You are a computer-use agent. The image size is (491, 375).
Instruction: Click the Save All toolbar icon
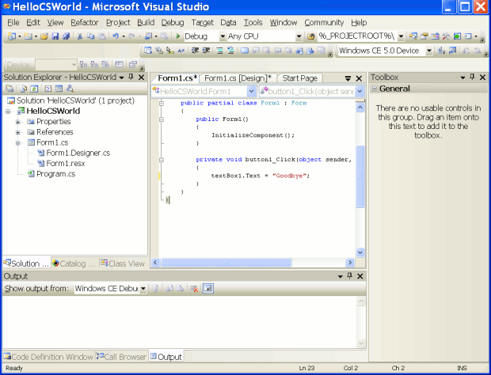(x=66, y=36)
